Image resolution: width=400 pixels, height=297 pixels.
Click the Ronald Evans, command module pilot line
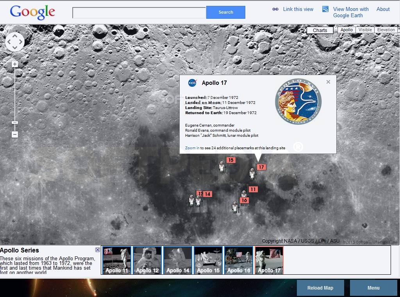(218, 131)
